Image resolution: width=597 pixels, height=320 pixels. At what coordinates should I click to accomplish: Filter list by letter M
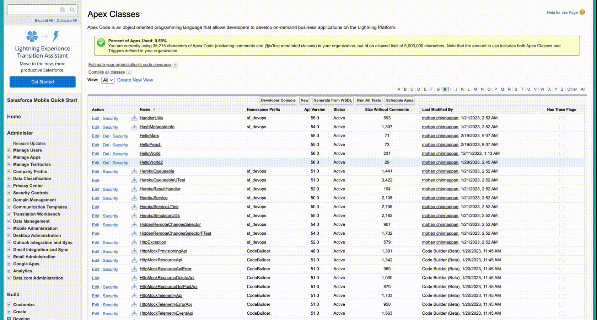(475, 89)
